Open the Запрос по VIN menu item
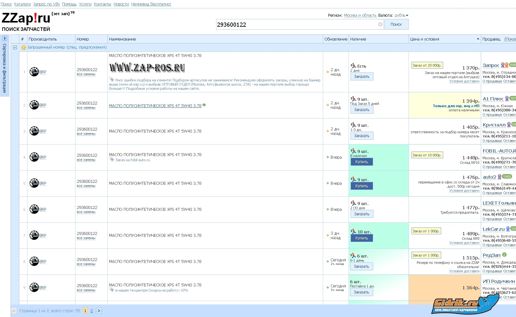This screenshot has width=516, height=317. click(46, 4)
